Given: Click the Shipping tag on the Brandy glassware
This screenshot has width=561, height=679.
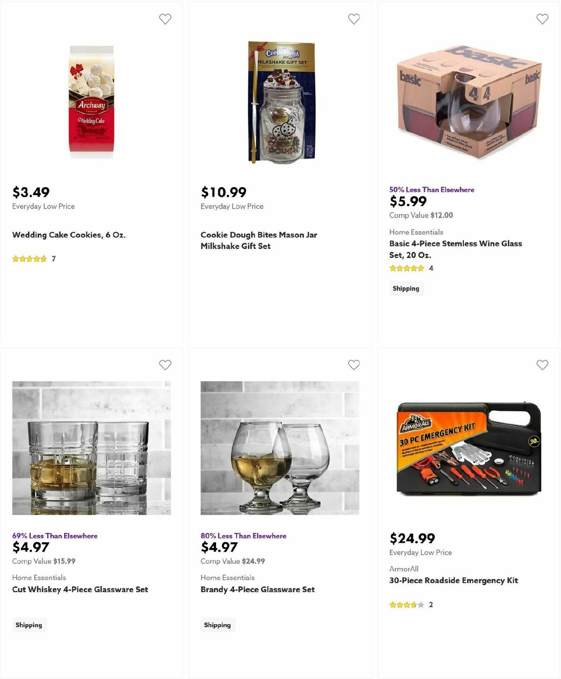Looking at the screenshot, I should (218, 625).
